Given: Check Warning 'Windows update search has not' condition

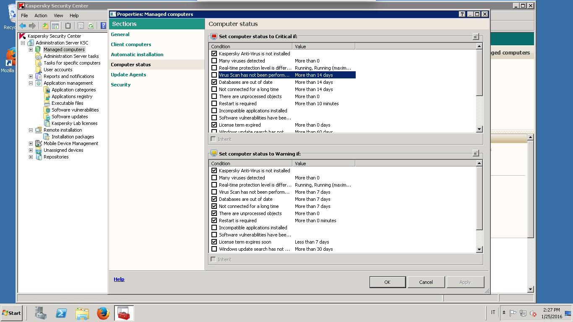Looking at the screenshot, I should pyautogui.click(x=214, y=249).
